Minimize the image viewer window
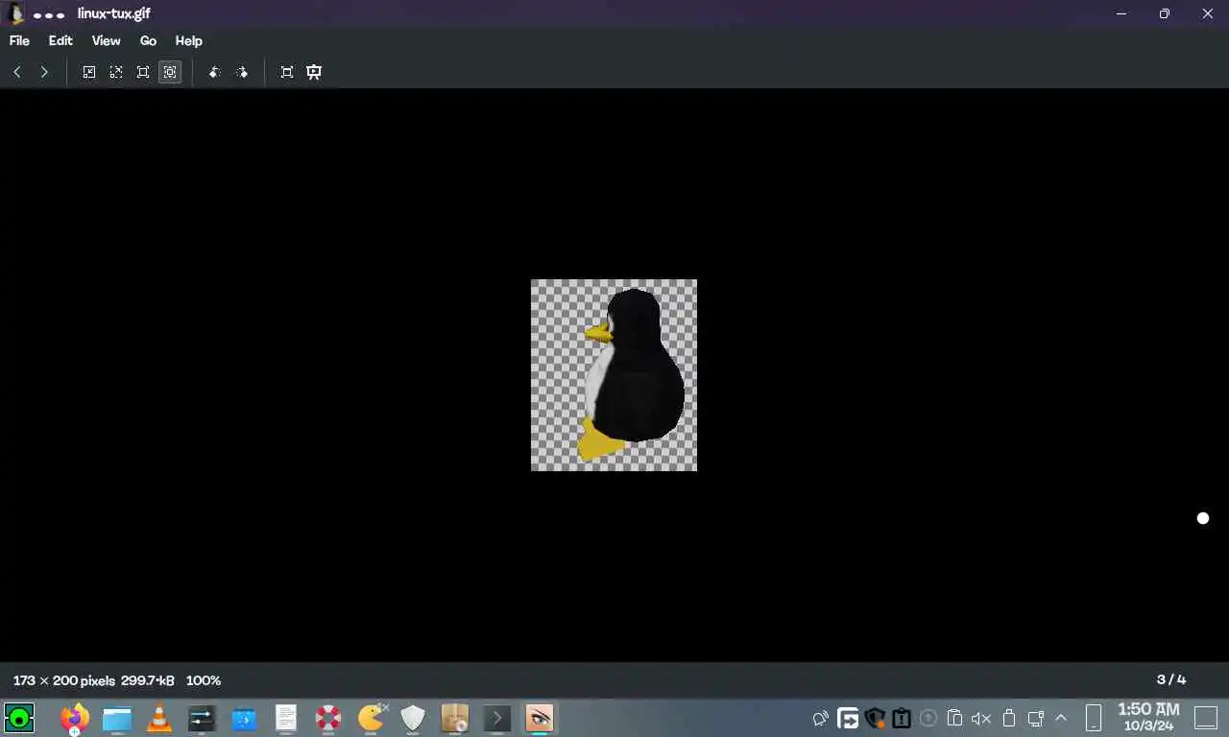Viewport: 1229px width, 737px height. (x=1121, y=13)
